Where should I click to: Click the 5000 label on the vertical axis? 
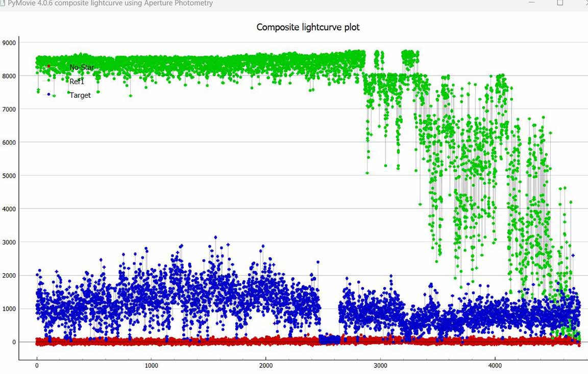pyautogui.click(x=9, y=176)
